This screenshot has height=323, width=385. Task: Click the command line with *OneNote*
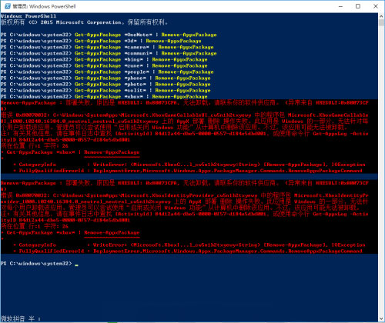coord(109,35)
